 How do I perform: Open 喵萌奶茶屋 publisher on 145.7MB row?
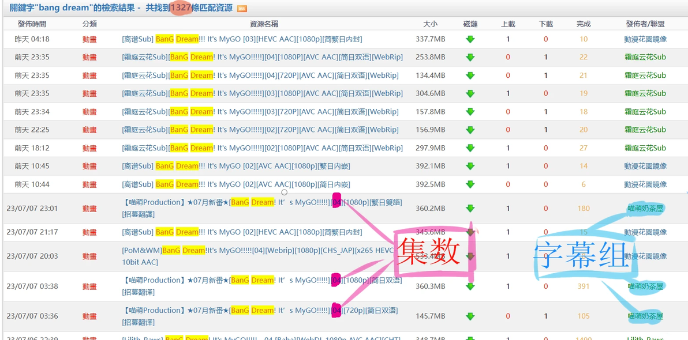pos(645,316)
